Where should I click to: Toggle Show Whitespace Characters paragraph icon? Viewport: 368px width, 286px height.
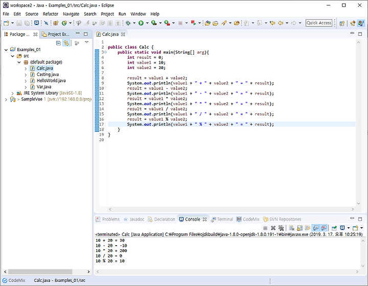tap(118, 23)
